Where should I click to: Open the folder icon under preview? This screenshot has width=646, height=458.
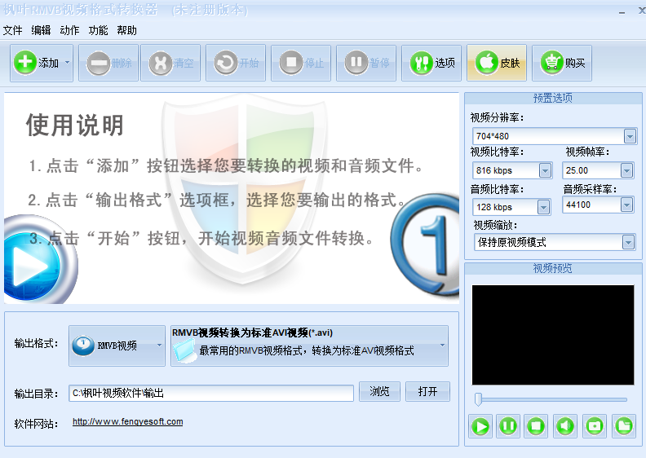[x=624, y=426]
